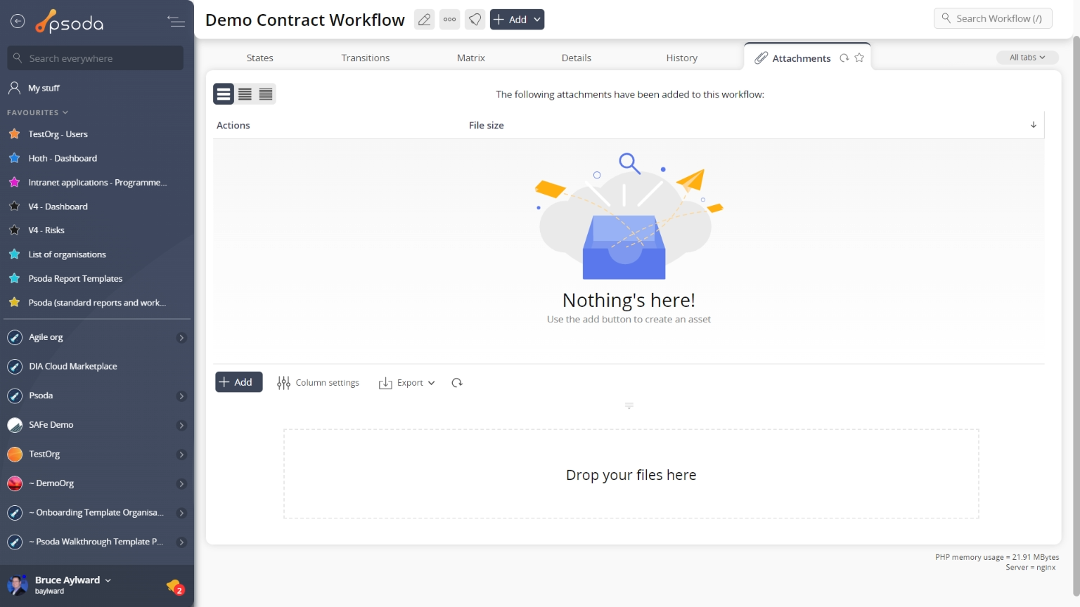Click the SAFe Demo organisation icon
Viewport: 1080px width, 607px height.
15,425
